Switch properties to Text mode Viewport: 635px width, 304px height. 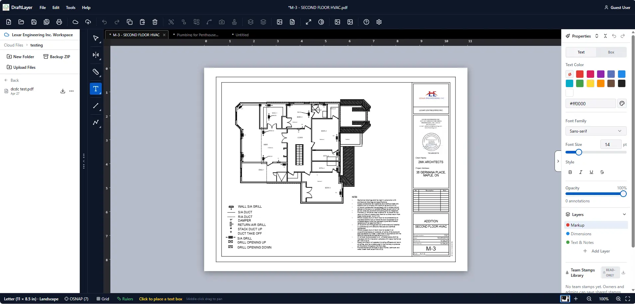pos(581,52)
